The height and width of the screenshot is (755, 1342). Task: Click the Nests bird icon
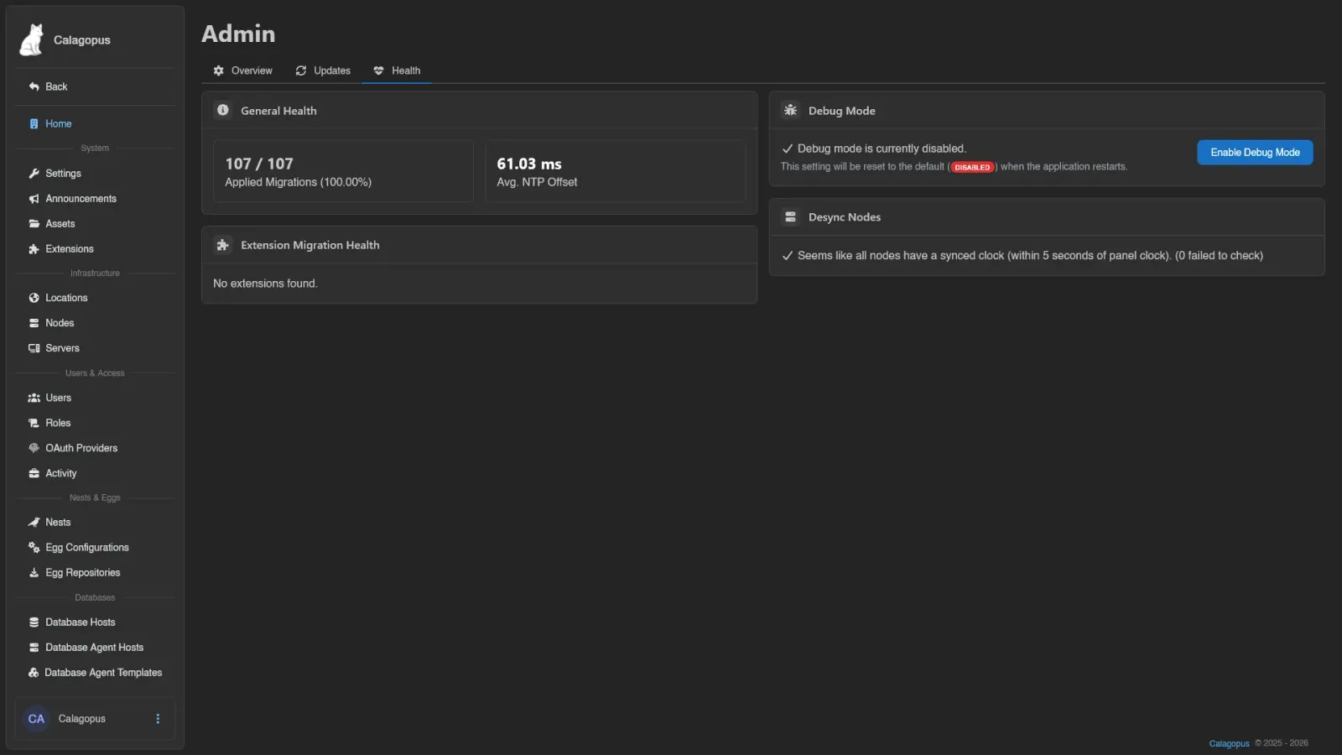34,522
